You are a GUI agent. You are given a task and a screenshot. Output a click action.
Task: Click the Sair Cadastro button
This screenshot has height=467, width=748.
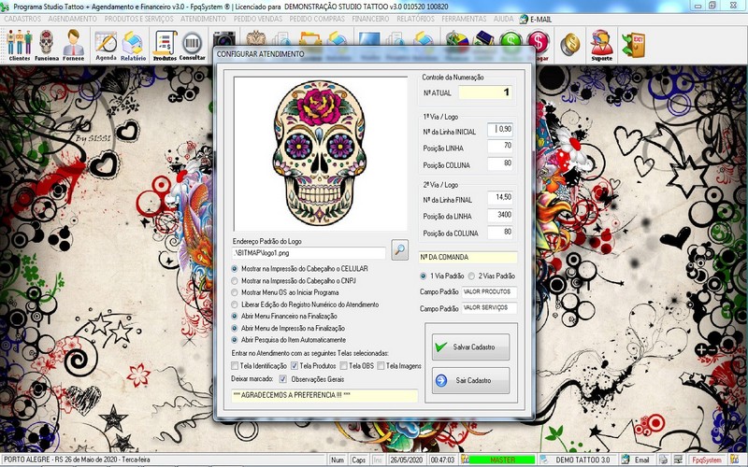pos(471,380)
